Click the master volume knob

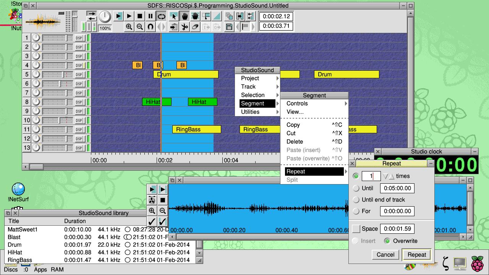tap(105, 17)
